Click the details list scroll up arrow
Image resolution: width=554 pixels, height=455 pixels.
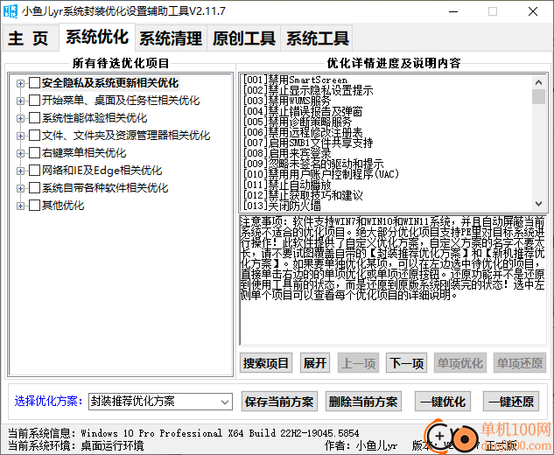538,82
